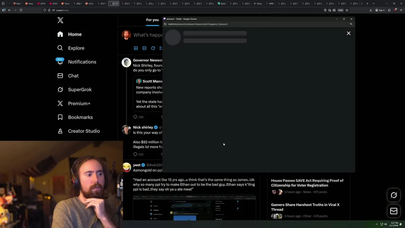This screenshot has height=228, width=405.
Task: Open the Explore search icon in sidebar
Action: coord(60,48)
